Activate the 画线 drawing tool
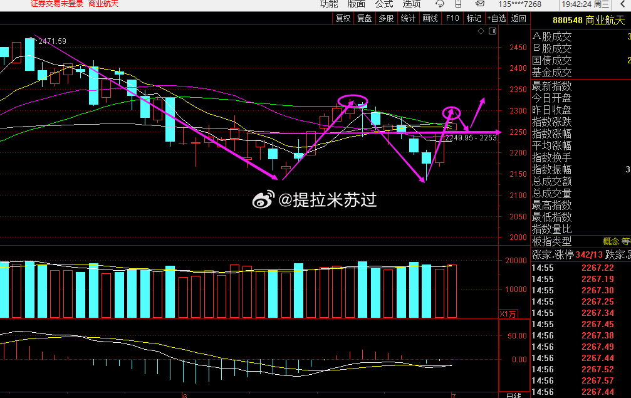Image resolution: width=631 pixels, height=398 pixels. point(430,19)
